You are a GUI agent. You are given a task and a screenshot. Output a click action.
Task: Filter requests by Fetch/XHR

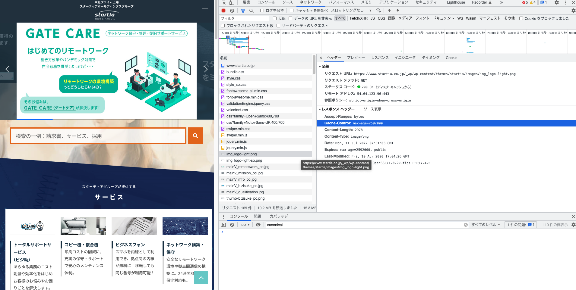pyautogui.click(x=359, y=18)
